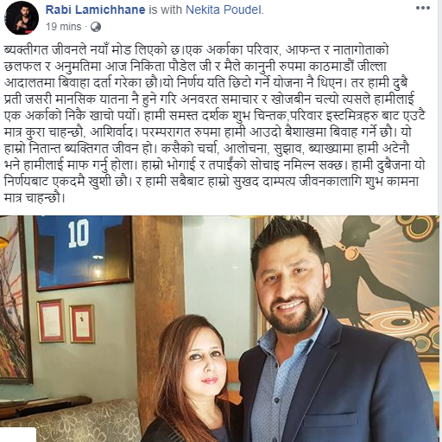This screenshot has height=442, width=442.
Task: Open the post options three-dots menu
Action: click(423, 9)
